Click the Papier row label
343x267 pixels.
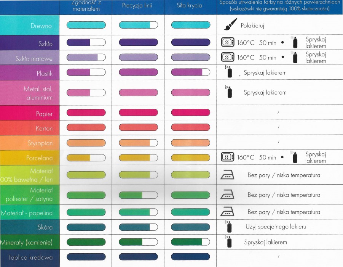coord(44,114)
